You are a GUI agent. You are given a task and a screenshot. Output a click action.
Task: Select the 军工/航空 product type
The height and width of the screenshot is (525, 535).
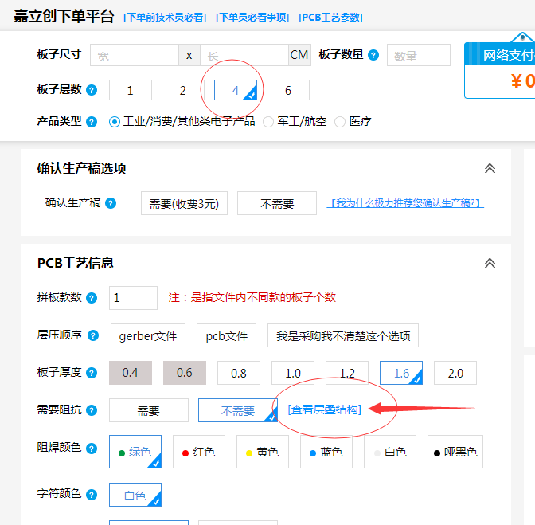[x=268, y=122]
